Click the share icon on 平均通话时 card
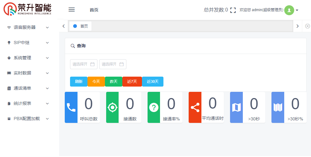Screen dimensions: 311x157 point(195,108)
